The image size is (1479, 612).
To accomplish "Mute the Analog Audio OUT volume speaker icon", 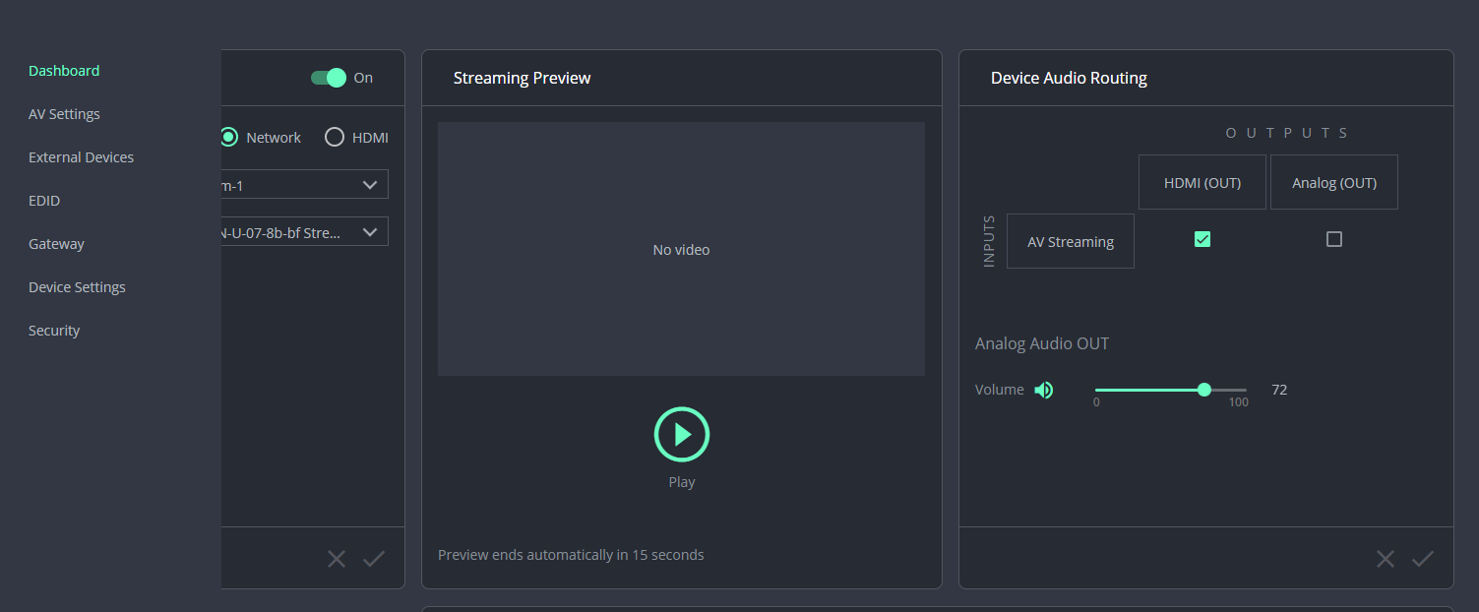I will 1044,391.
